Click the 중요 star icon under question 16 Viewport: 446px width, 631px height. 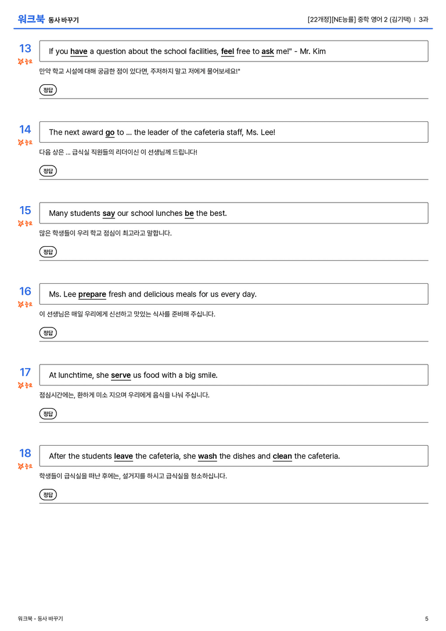point(25,304)
